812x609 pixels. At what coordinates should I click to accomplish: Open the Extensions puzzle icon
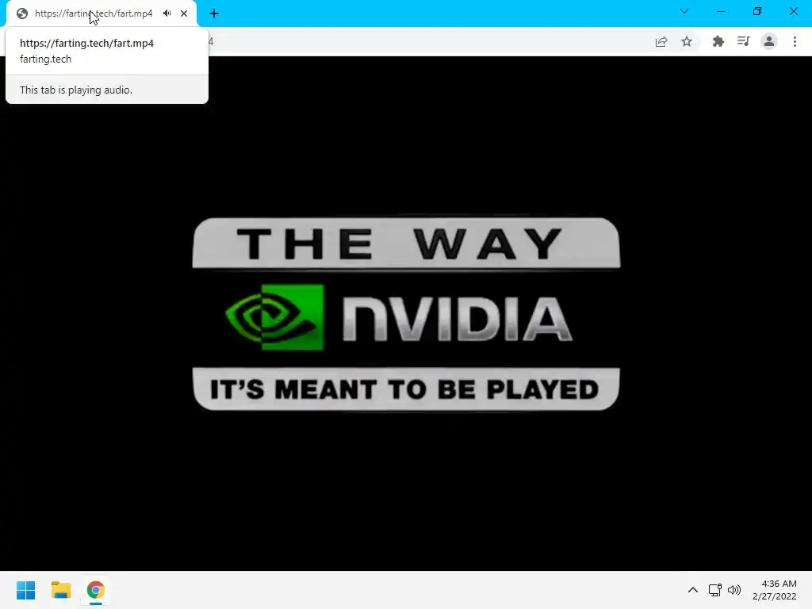point(718,41)
